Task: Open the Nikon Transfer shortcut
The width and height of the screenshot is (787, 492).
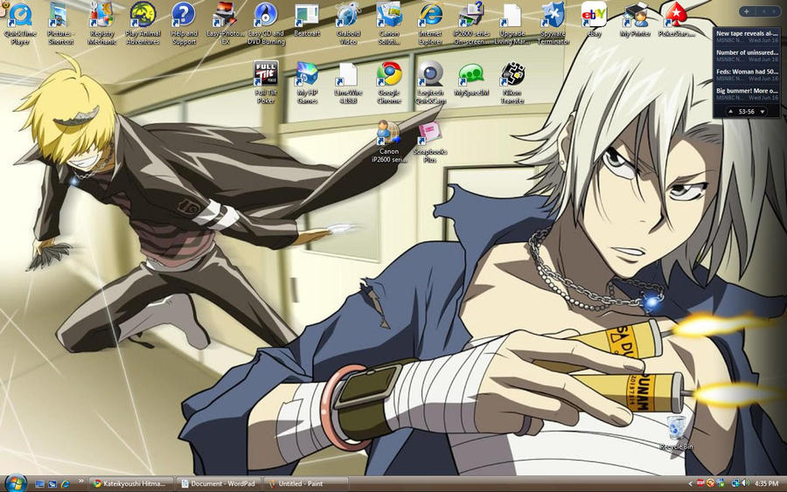Action: tap(512, 83)
